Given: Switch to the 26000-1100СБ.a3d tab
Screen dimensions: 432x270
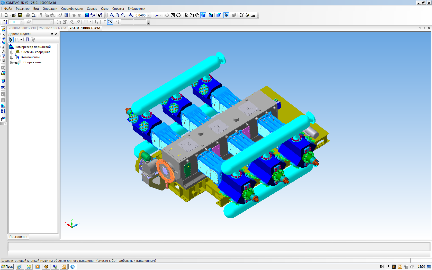Looking at the screenshot, I should coord(52,28).
